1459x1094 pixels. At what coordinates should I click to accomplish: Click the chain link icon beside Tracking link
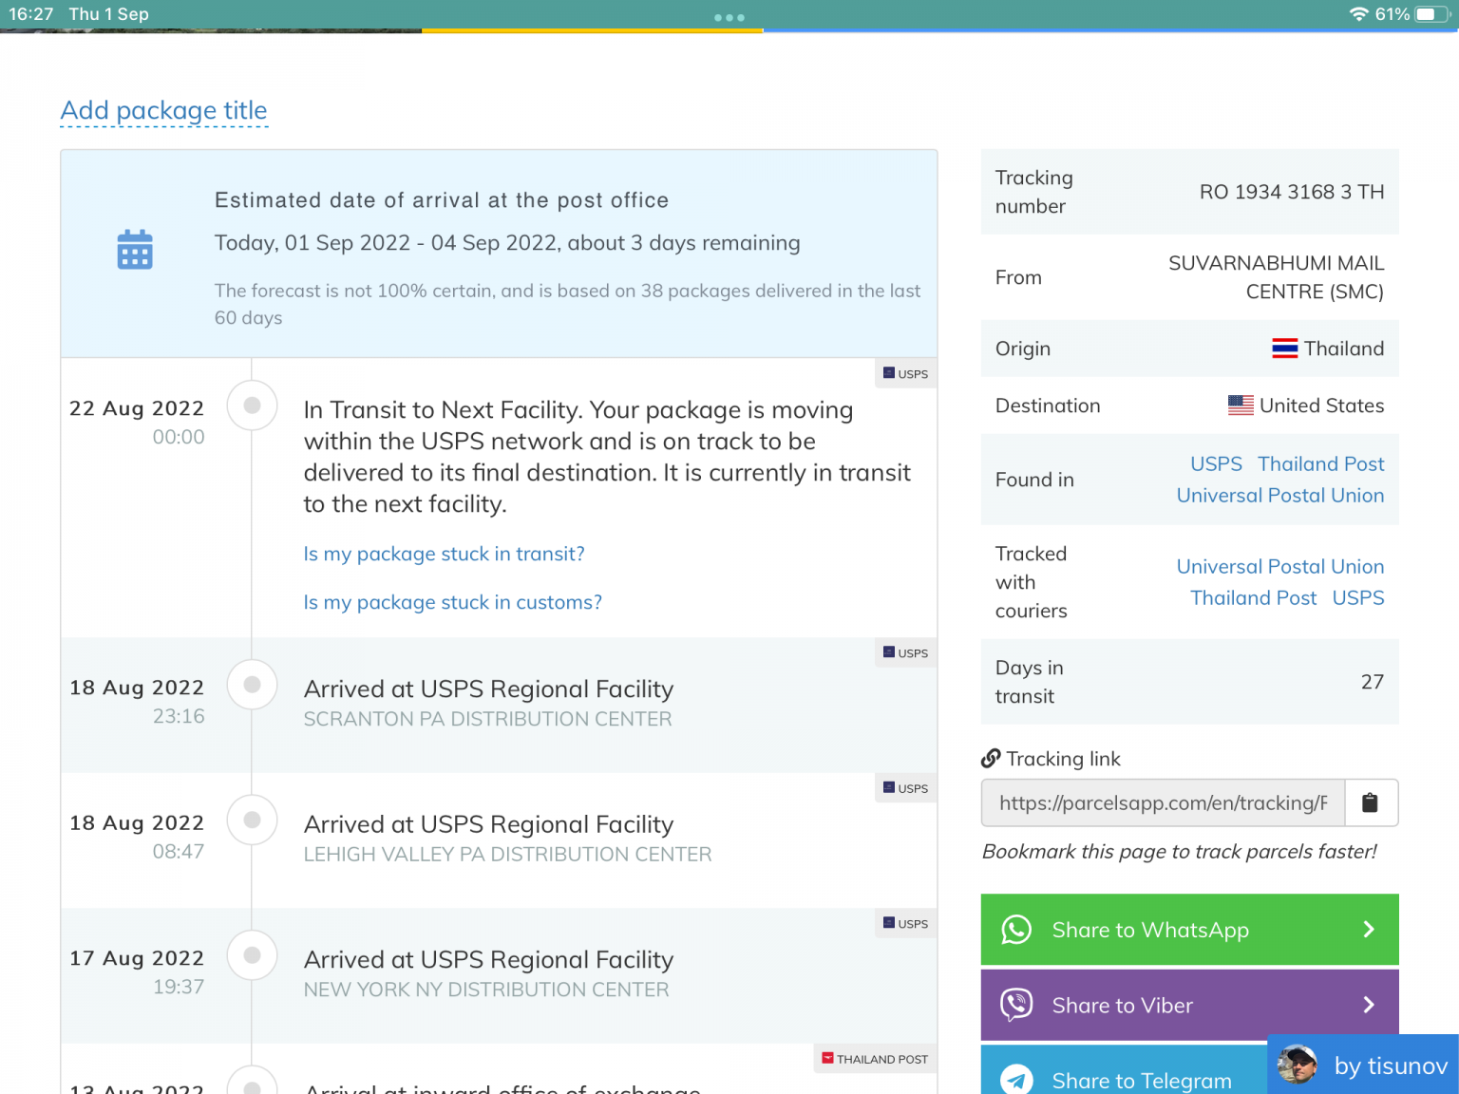pos(991,759)
